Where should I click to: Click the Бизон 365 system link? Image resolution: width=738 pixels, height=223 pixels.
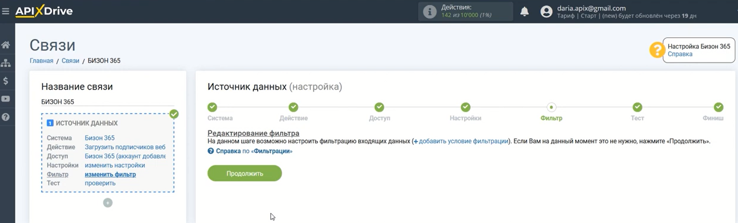pyautogui.click(x=100, y=138)
